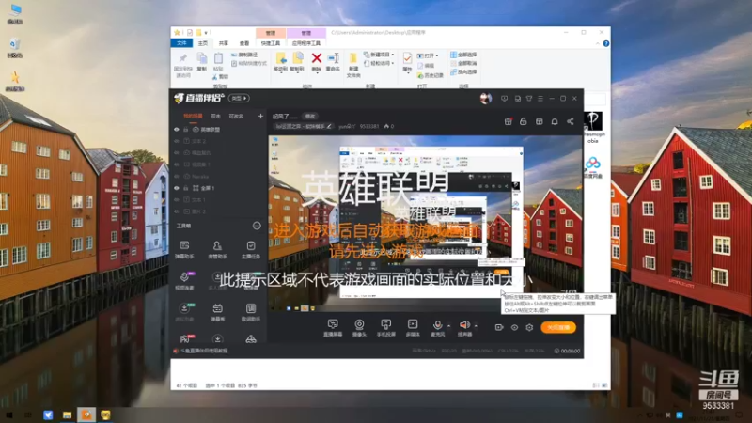The width and height of the screenshot is (752, 423).
Task: Toggle the lock on the 英雄联盟 source
Action: [x=186, y=130]
